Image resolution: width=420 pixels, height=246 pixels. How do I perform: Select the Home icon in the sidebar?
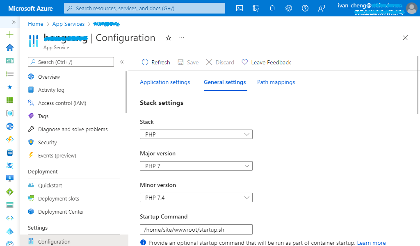(x=9, y=48)
